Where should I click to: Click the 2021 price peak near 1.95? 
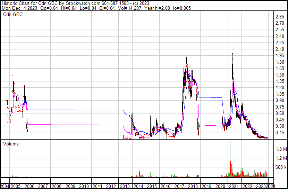[x=232, y=55]
